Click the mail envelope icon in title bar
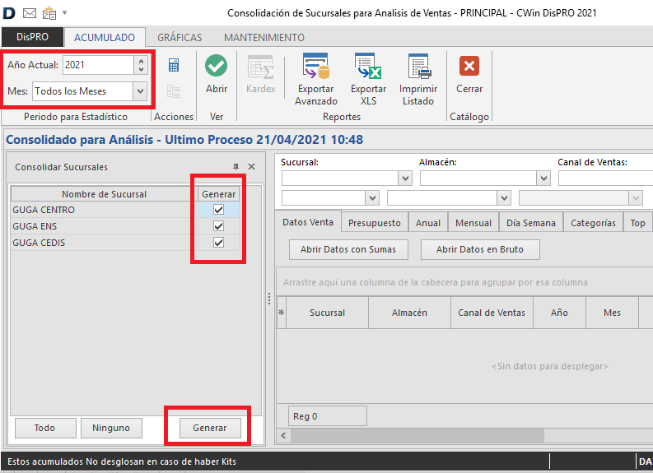This screenshot has width=653, height=473. pos(30,13)
